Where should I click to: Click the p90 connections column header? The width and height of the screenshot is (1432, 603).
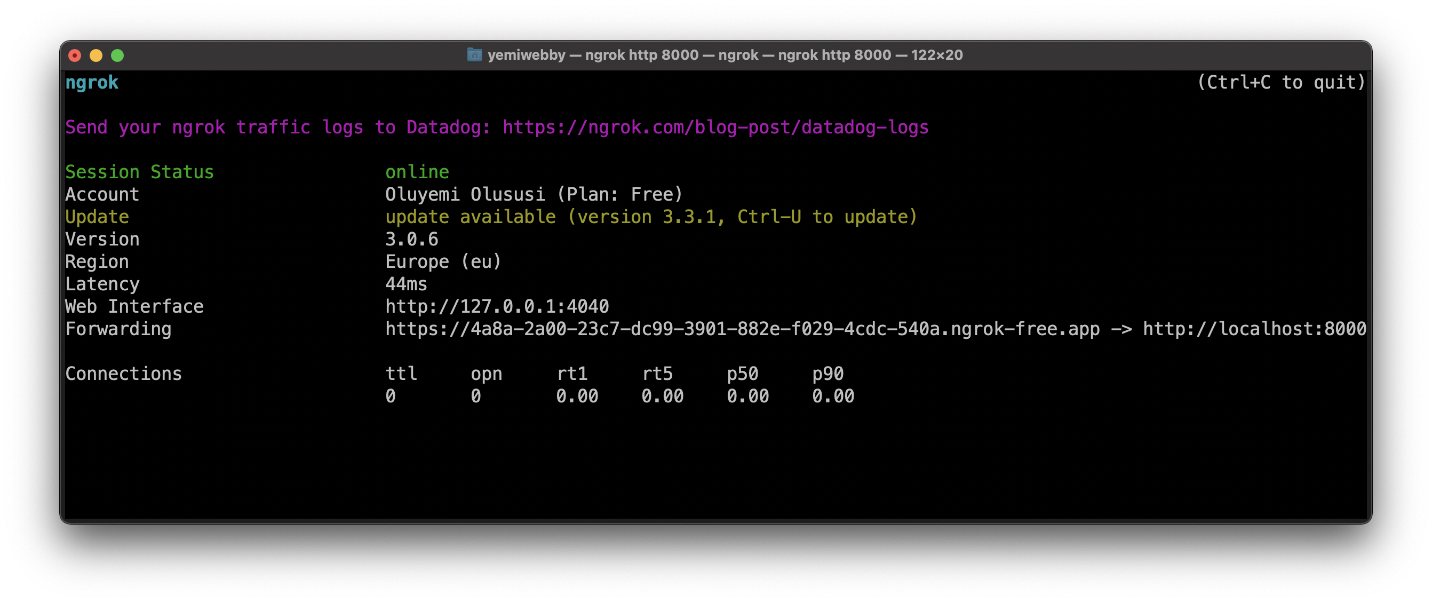point(827,374)
